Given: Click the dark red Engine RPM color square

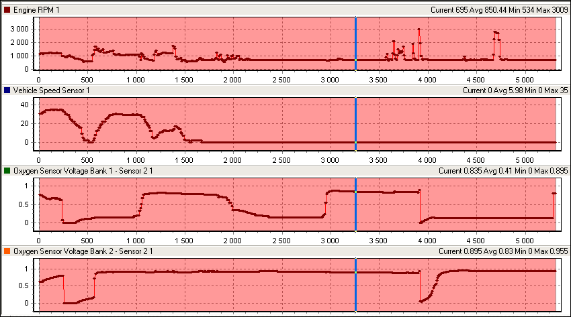Looking at the screenshot, I should [x=7, y=10].
